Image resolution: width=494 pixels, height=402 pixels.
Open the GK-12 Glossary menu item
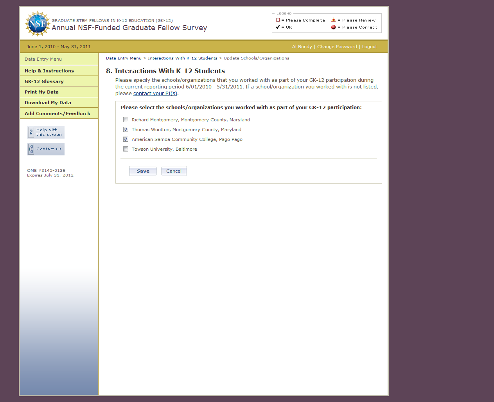(x=44, y=81)
